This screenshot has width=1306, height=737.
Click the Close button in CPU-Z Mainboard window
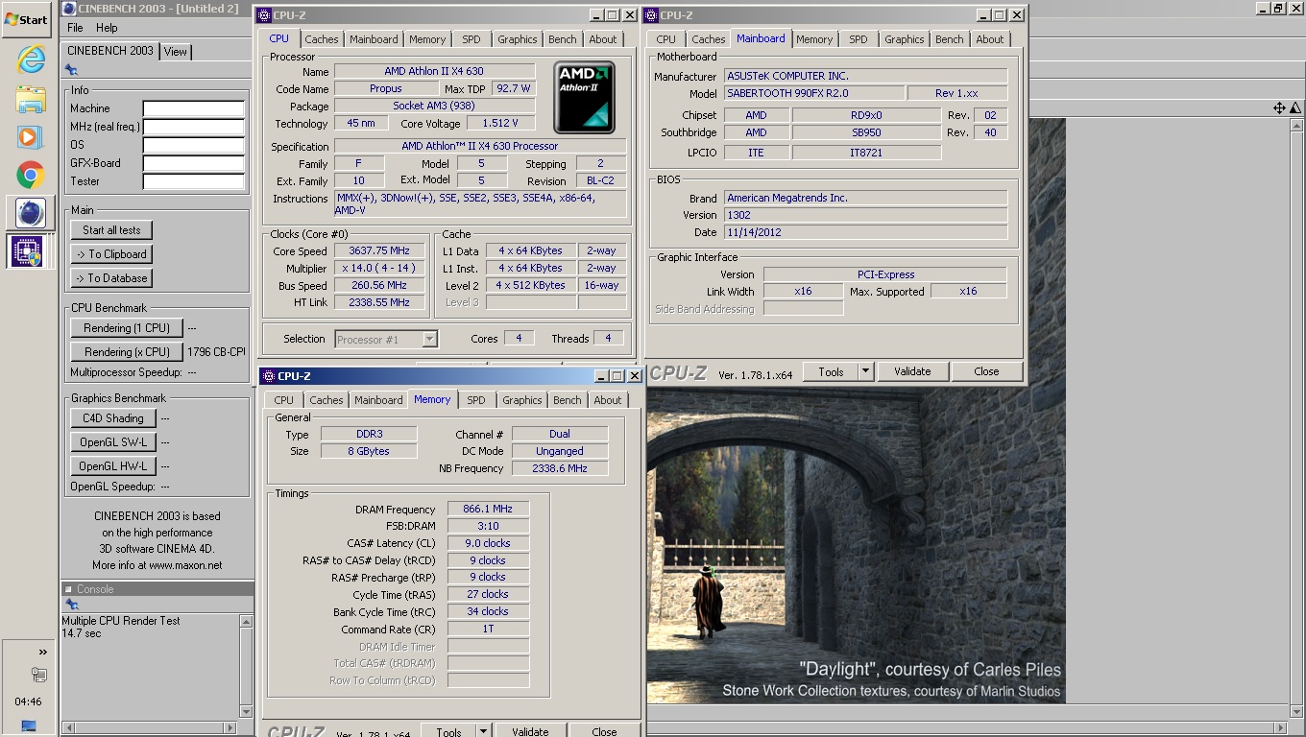pos(986,371)
